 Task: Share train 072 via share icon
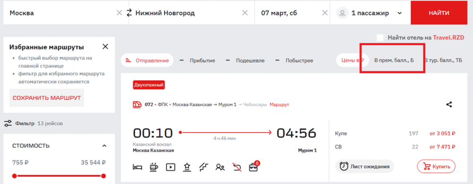[449, 104]
